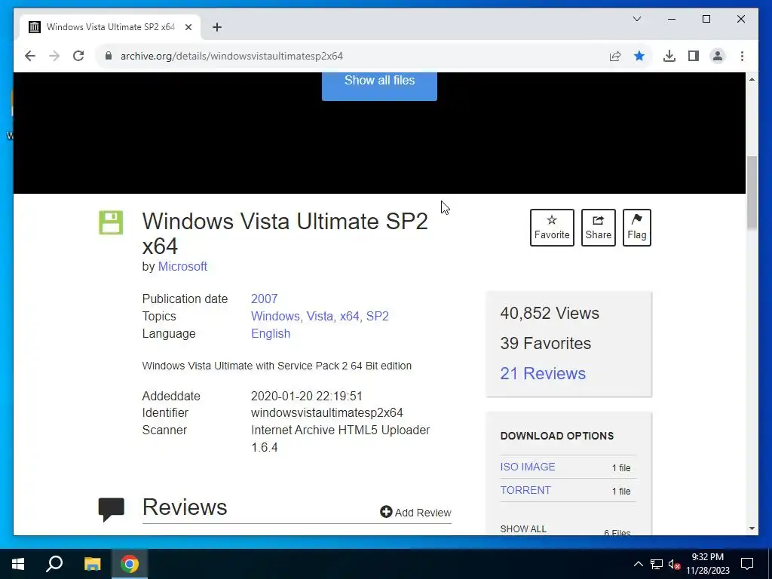Click the Windows Vista Ultimate SP2 x64 heading
This screenshot has height=579, width=772.
coord(285,234)
